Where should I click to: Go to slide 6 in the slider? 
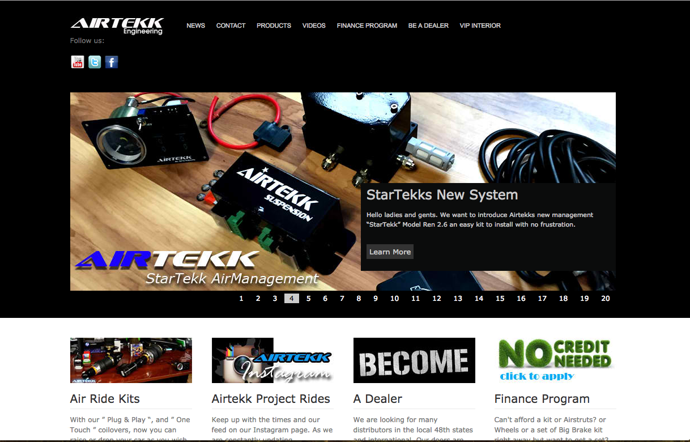tap(325, 299)
